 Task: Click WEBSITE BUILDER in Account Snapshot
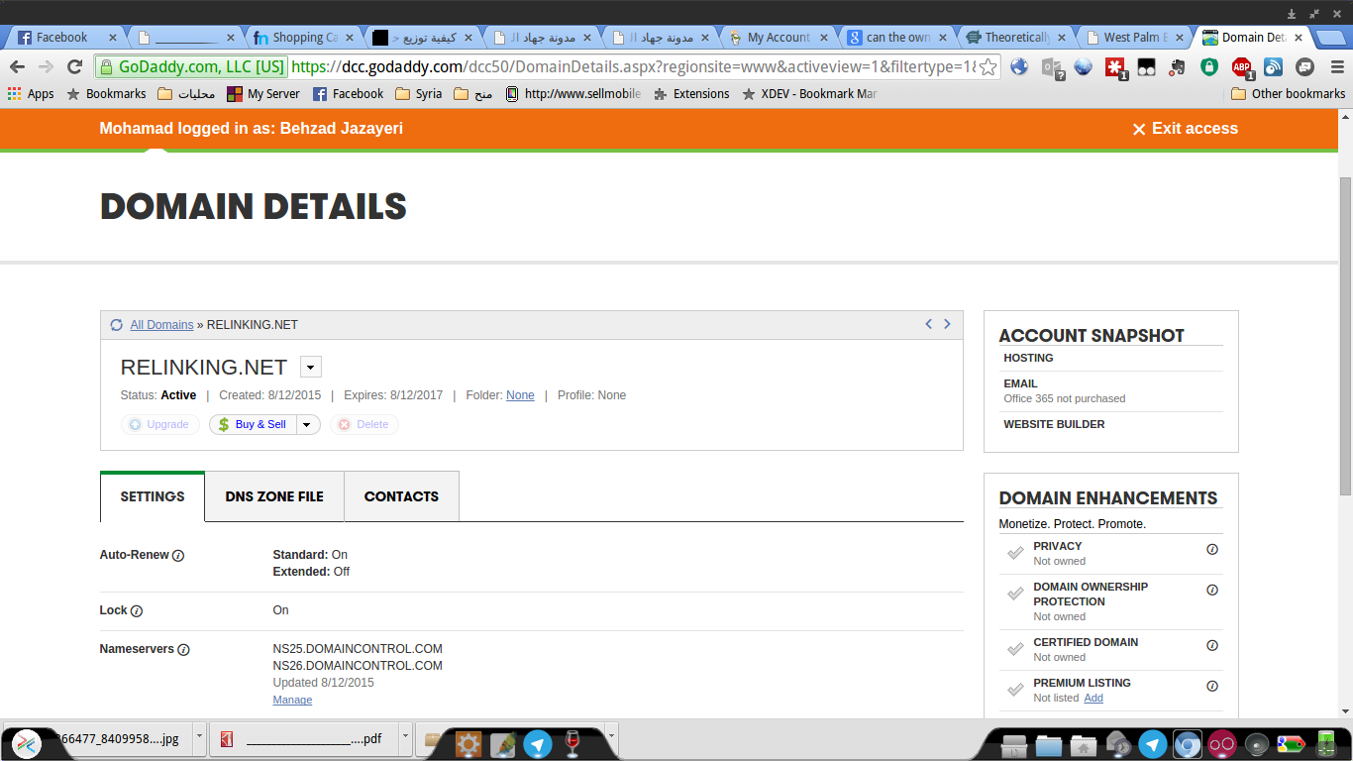click(x=1054, y=424)
